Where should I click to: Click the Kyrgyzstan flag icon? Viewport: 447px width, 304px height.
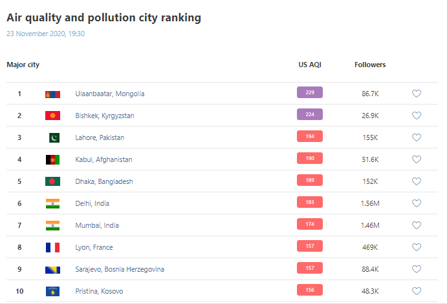[52, 116]
